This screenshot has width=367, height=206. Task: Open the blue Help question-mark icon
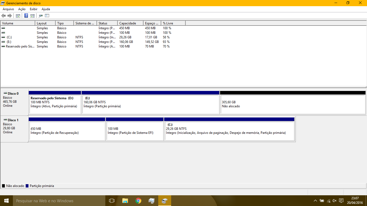[x=26, y=16]
